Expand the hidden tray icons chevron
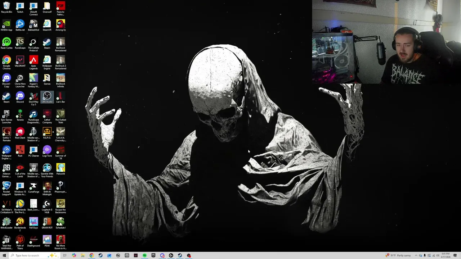This screenshot has height=259, width=461. pos(416,255)
